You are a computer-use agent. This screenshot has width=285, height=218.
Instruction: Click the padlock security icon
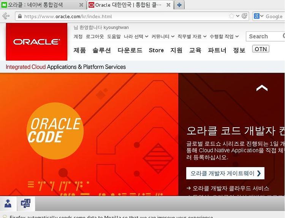[20, 16]
